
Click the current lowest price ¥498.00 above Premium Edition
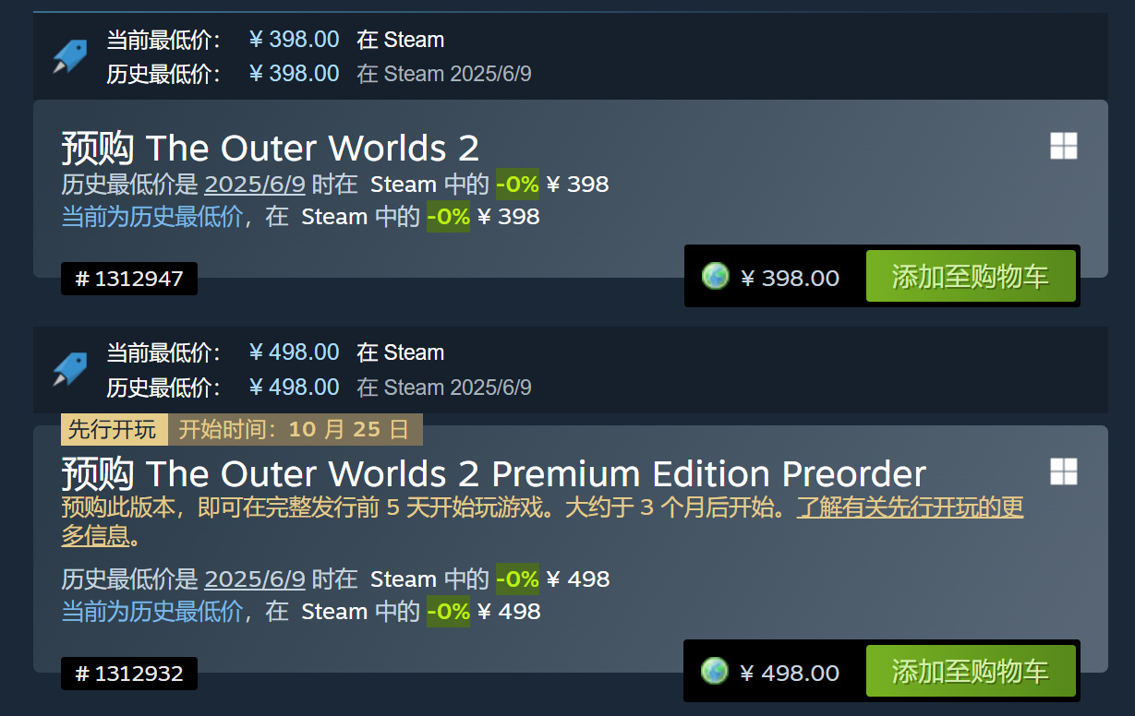pos(295,352)
